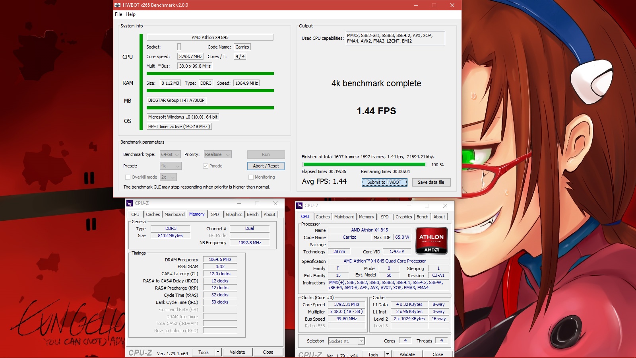Click the HWBOT x265 title bar icon
This screenshot has width=636, height=358.
click(118, 5)
